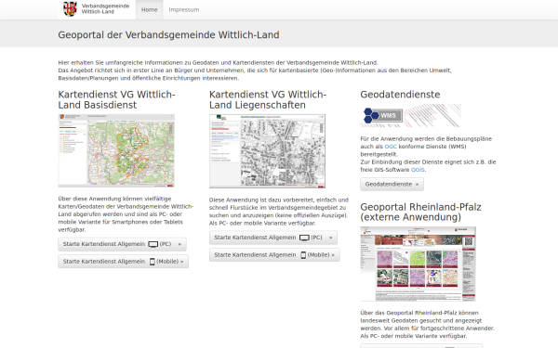Open the Liegenschaften map preview thumbnail
The width and height of the screenshot is (558, 348).
[x=267, y=151]
